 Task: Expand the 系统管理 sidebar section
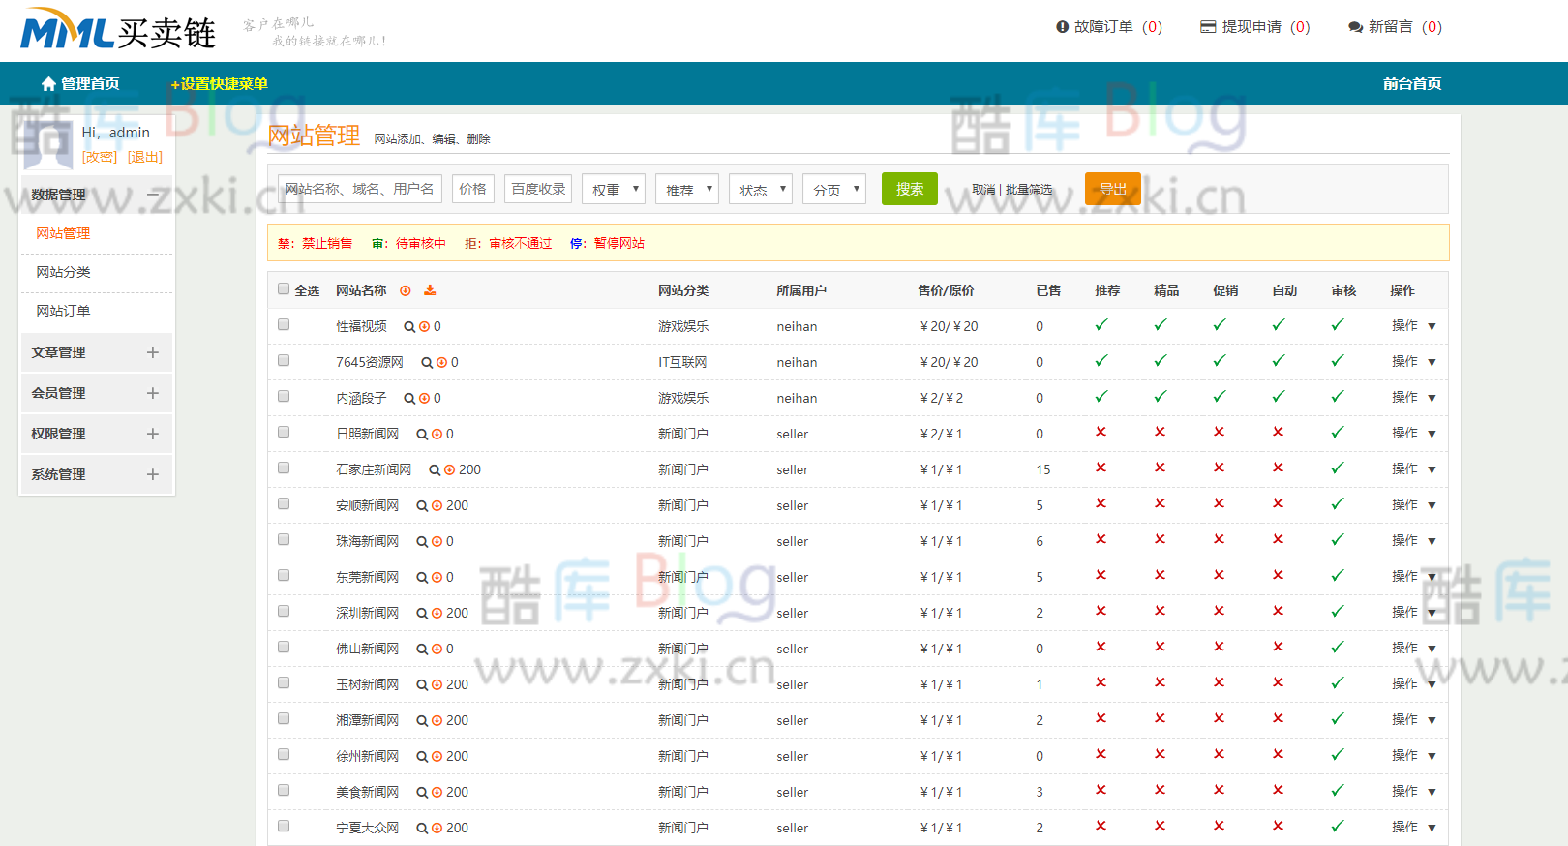coord(96,474)
